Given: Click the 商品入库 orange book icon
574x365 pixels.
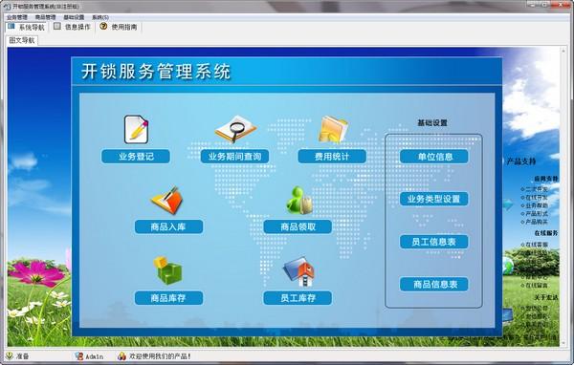Looking at the screenshot, I should (166, 200).
